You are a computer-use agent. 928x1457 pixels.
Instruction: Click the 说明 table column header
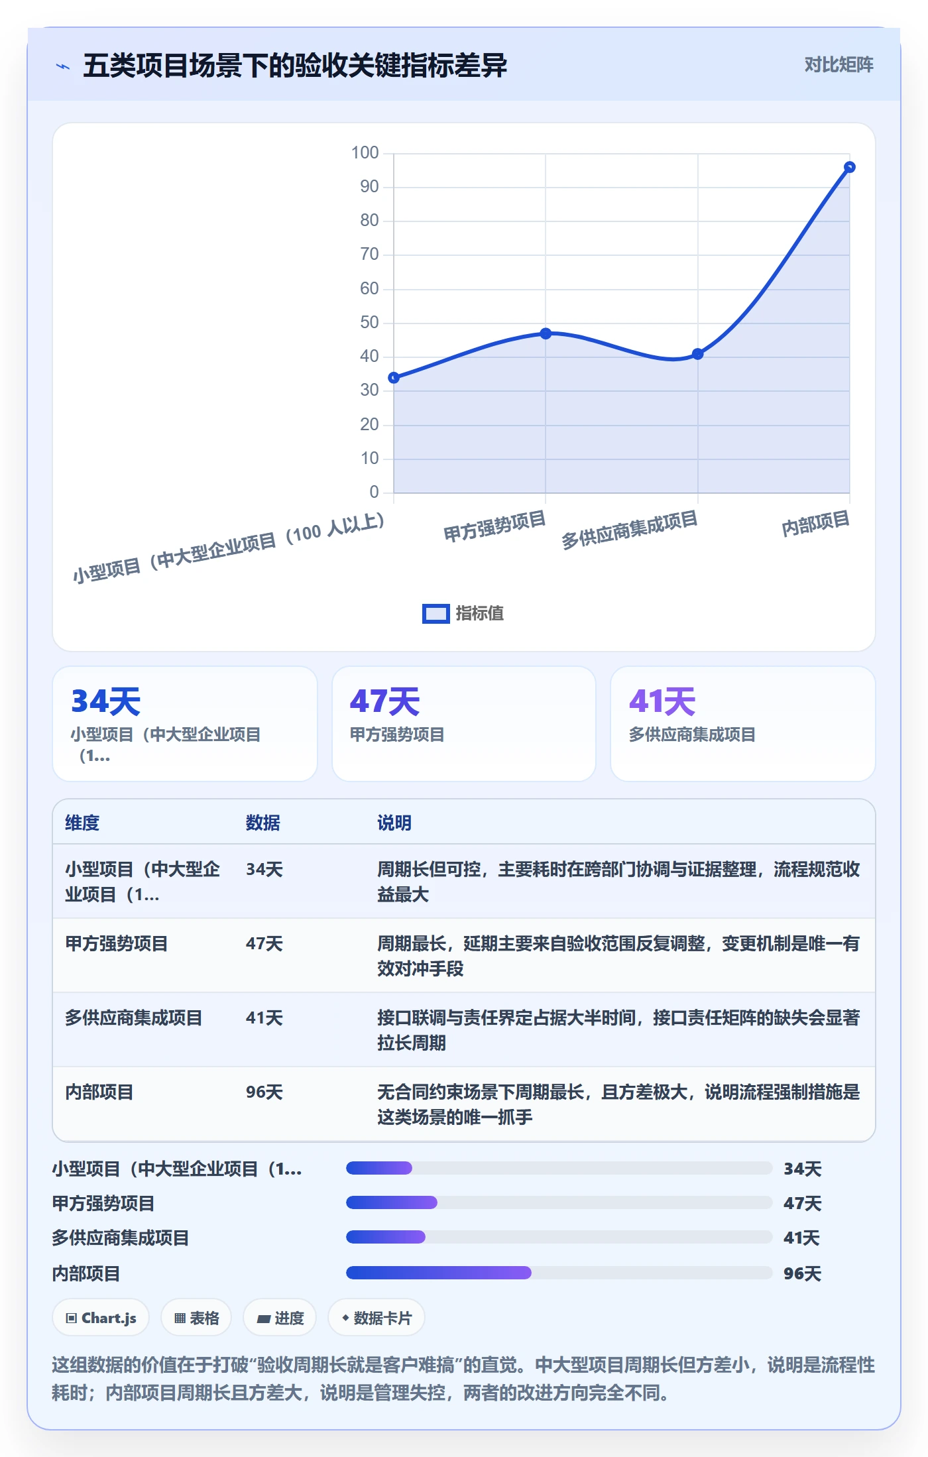coord(394,823)
